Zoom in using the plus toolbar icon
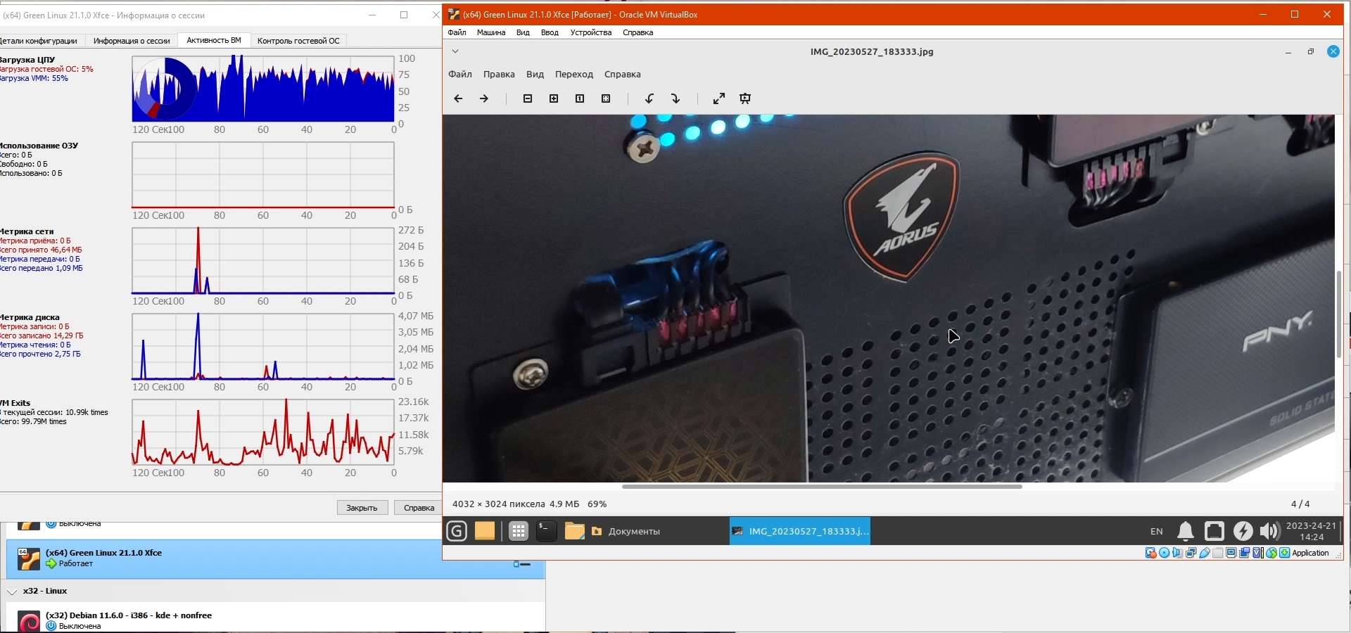 (554, 99)
